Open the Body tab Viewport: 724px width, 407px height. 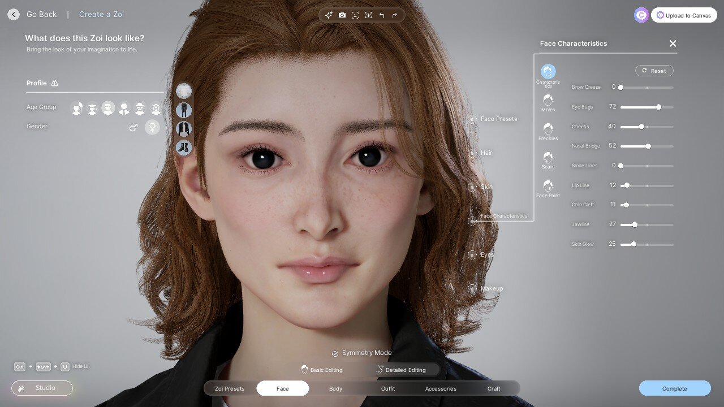click(335, 388)
